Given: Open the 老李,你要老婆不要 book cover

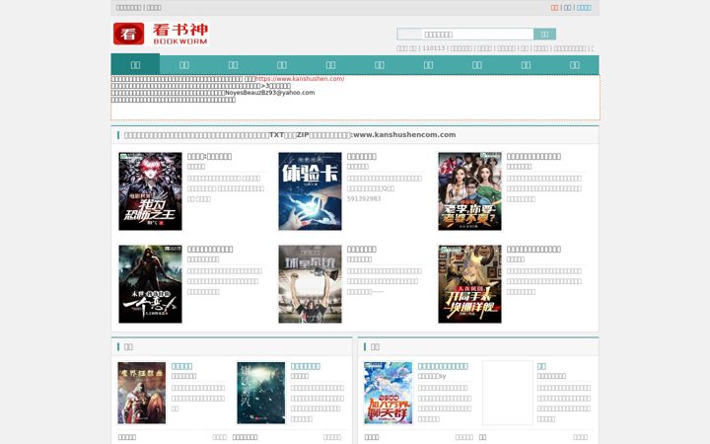Looking at the screenshot, I should [x=469, y=191].
